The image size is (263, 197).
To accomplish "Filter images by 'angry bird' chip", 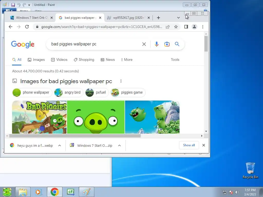I will 69,92.
